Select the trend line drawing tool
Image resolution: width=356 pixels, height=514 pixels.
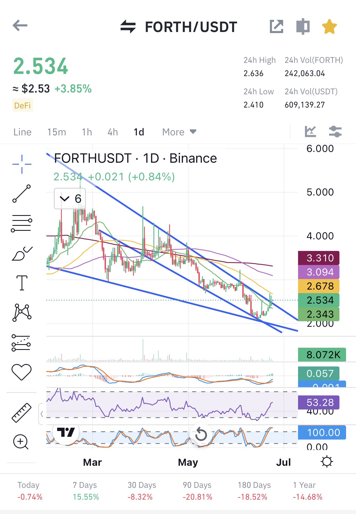coord(22,194)
